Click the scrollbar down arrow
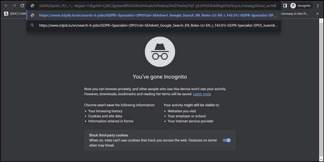Viewport: 324px width, 162px height. 321,160
